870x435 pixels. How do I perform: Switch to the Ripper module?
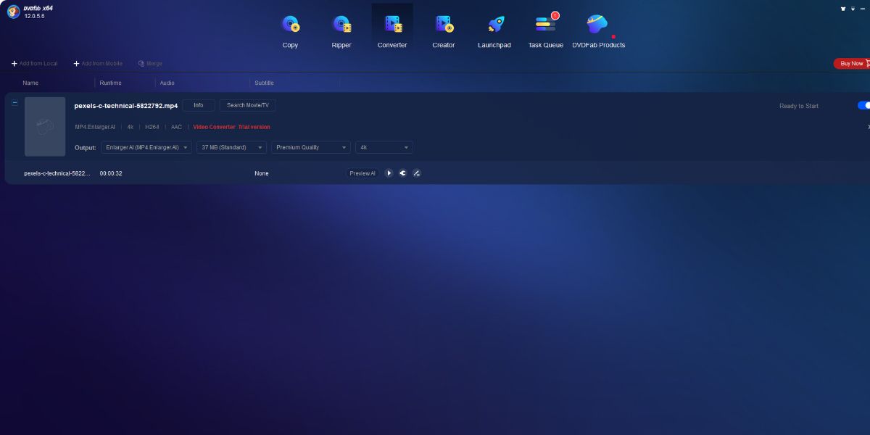(341, 29)
